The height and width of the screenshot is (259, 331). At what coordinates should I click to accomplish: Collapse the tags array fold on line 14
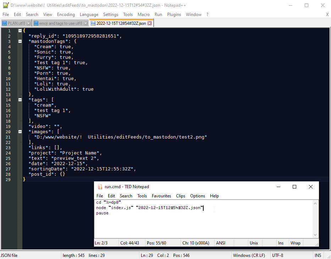click(20, 100)
